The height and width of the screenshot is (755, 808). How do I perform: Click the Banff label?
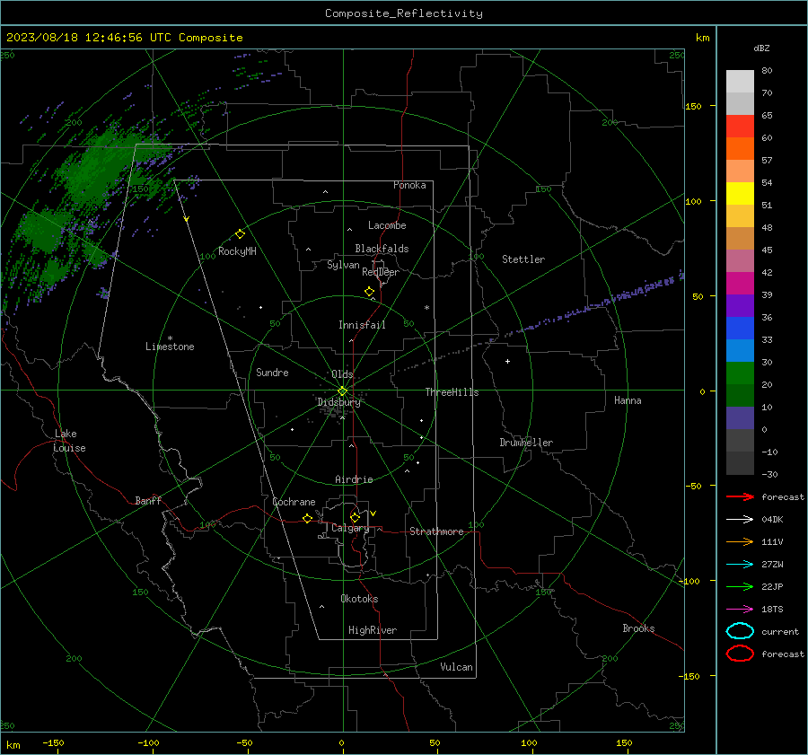(148, 500)
